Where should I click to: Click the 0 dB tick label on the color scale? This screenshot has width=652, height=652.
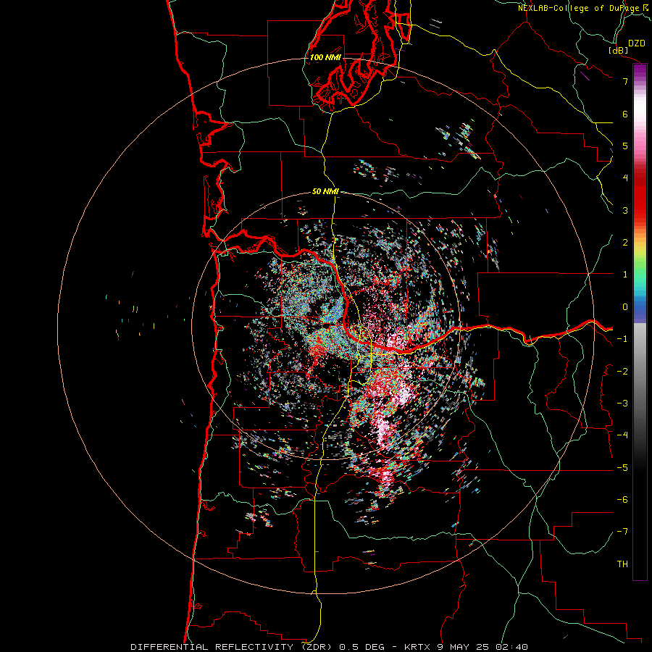(x=625, y=307)
